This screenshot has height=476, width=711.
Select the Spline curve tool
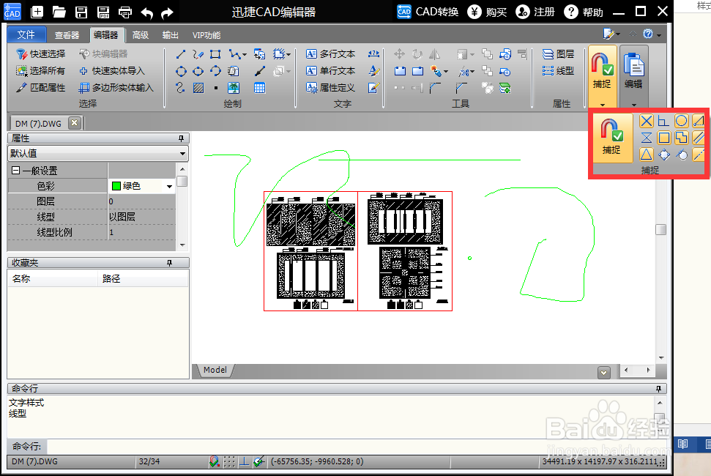click(x=180, y=88)
